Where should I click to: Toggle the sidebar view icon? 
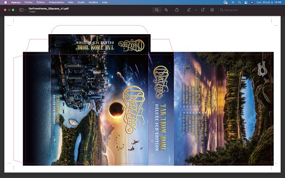coord(21,10)
